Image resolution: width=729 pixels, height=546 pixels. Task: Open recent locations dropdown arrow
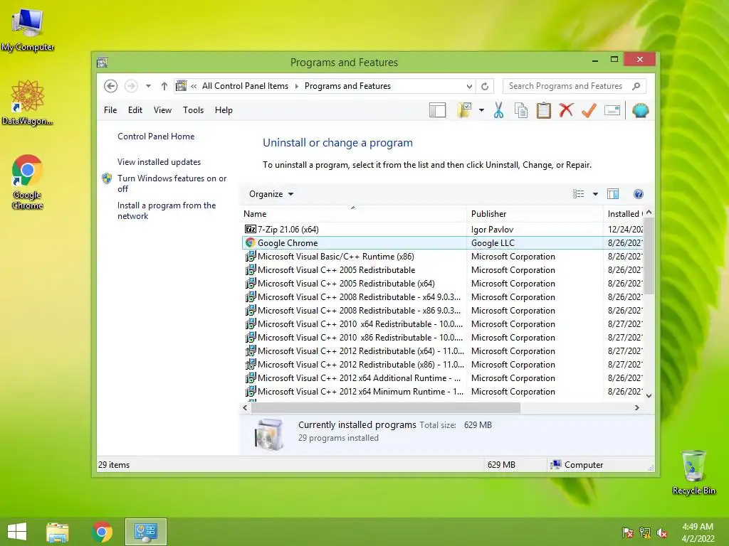pos(148,86)
